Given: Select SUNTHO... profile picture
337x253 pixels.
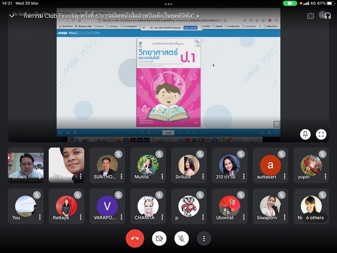Looking at the screenshot, I should 107,165.
